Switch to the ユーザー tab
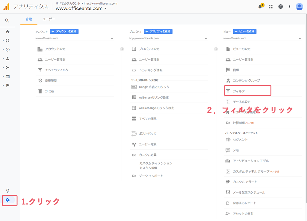Screen dimensions: 307x221 pos(49,19)
